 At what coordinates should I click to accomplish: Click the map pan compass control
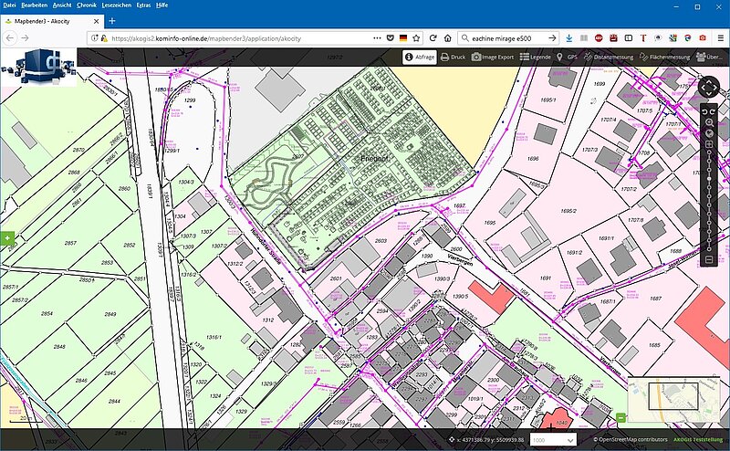708,88
